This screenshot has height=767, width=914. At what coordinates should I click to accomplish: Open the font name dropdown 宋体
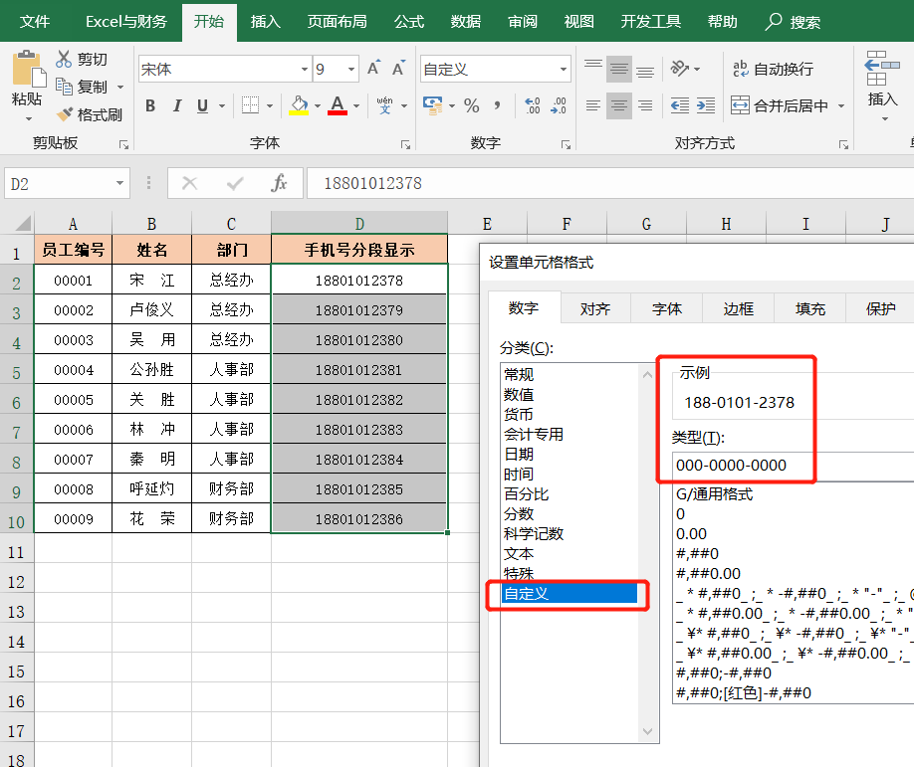coord(305,70)
